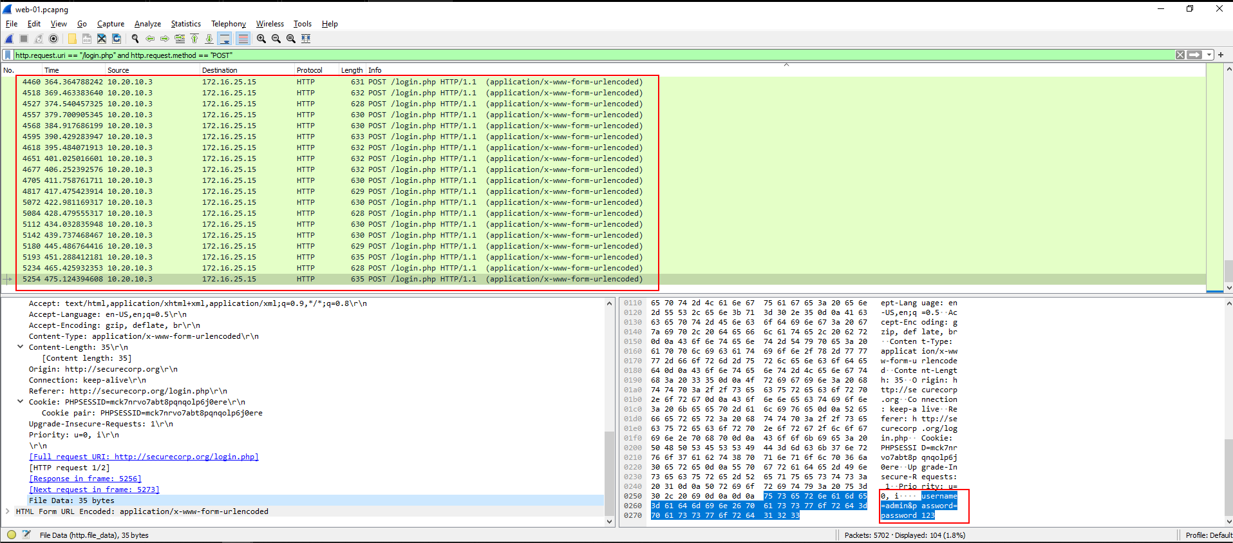Click packet bytes scrollbar down arrow
Image resolution: width=1233 pixels, height=543 pixels.
point(1228,522)
